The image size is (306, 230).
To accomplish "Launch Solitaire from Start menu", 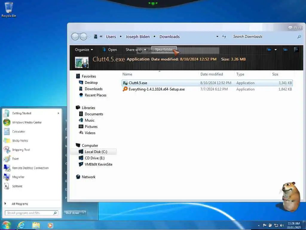I will [17, 186].
